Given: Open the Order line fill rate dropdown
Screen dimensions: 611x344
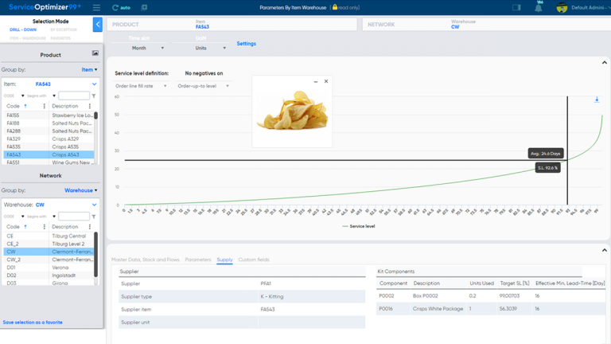Looking at the screenshot, I should (141, 86).
